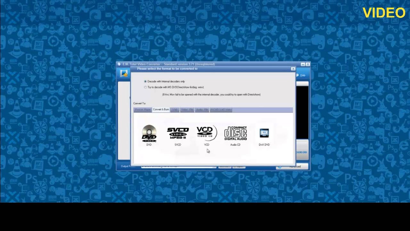This screenshot has height=231, width=410.
Task: Select the VCD Video CD format icon
Action: pyautogui.click(x=207, y=133)
